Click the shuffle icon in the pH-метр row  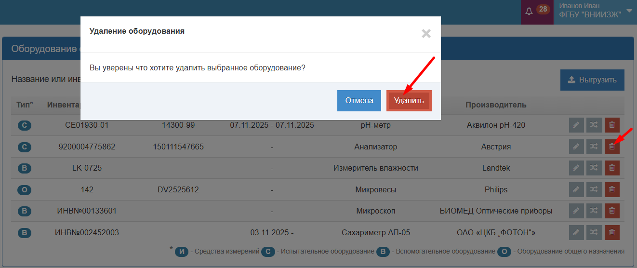(x=594, y=125)
